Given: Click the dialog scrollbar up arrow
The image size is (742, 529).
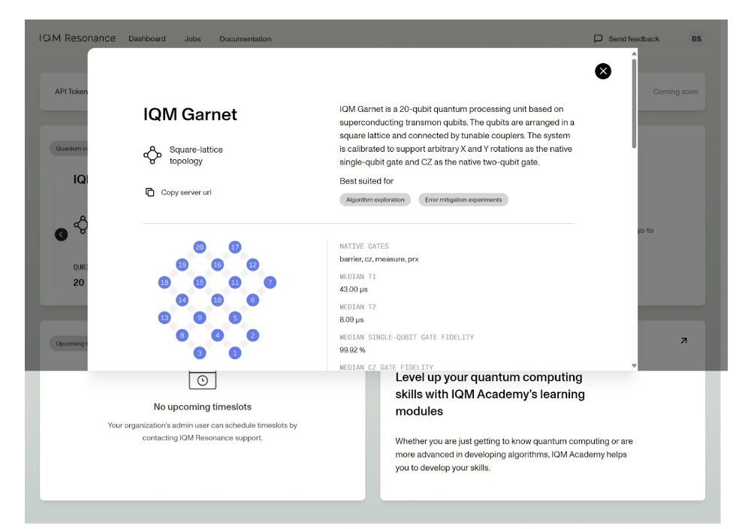Looking at the screenshot, I should (634, 53).
